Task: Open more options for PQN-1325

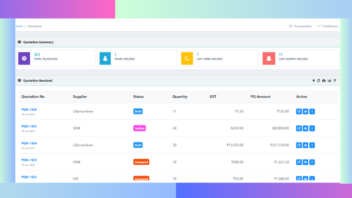Action: pos(312,128)
